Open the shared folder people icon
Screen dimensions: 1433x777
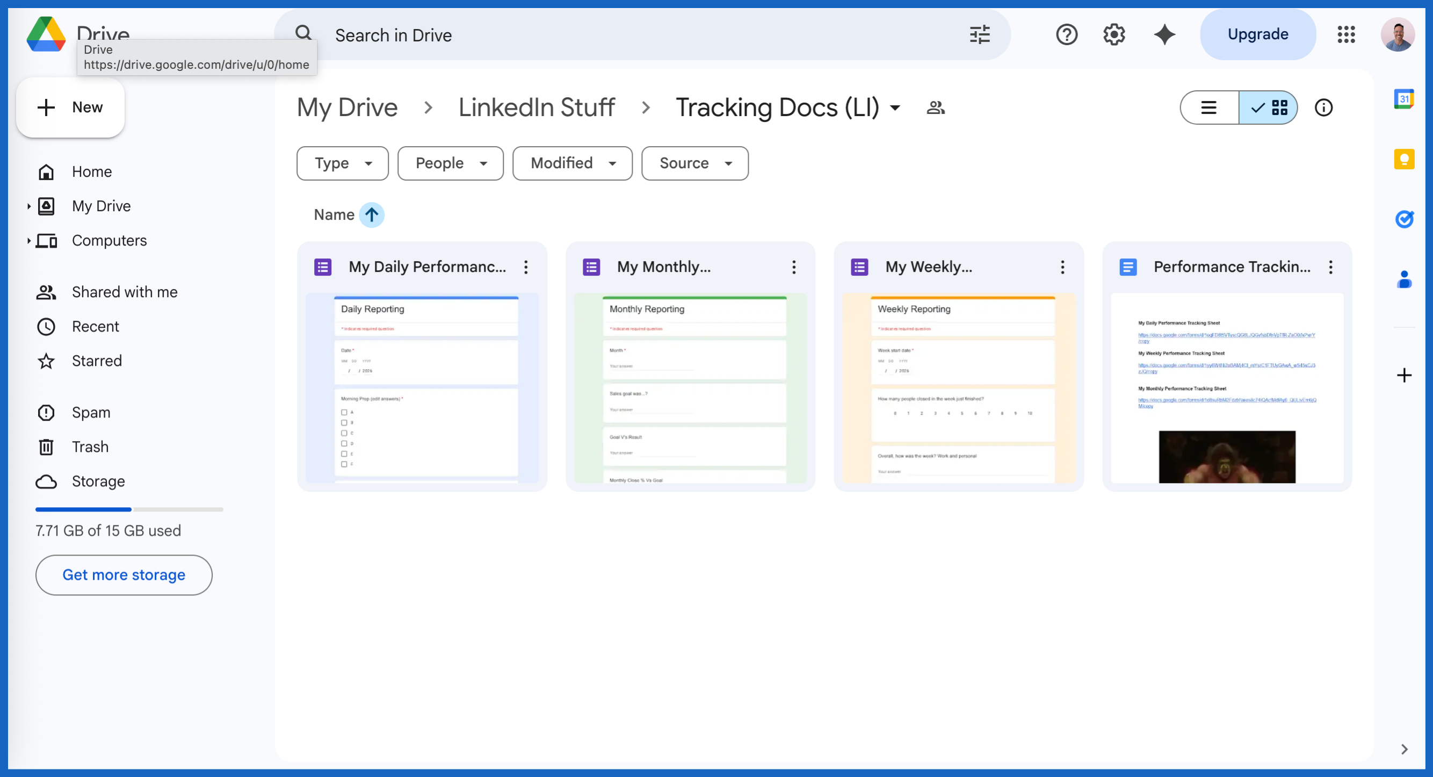click(936, 107)
